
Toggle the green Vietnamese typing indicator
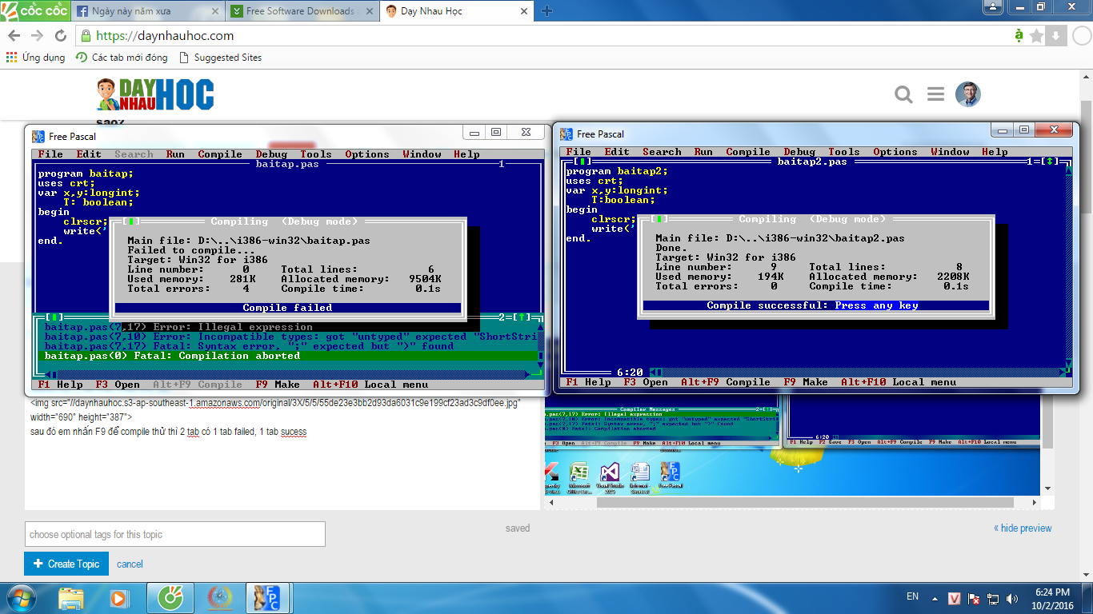coord(1019,35)
